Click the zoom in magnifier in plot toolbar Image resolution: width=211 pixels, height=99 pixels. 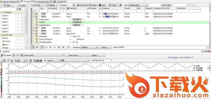[19, 61]
